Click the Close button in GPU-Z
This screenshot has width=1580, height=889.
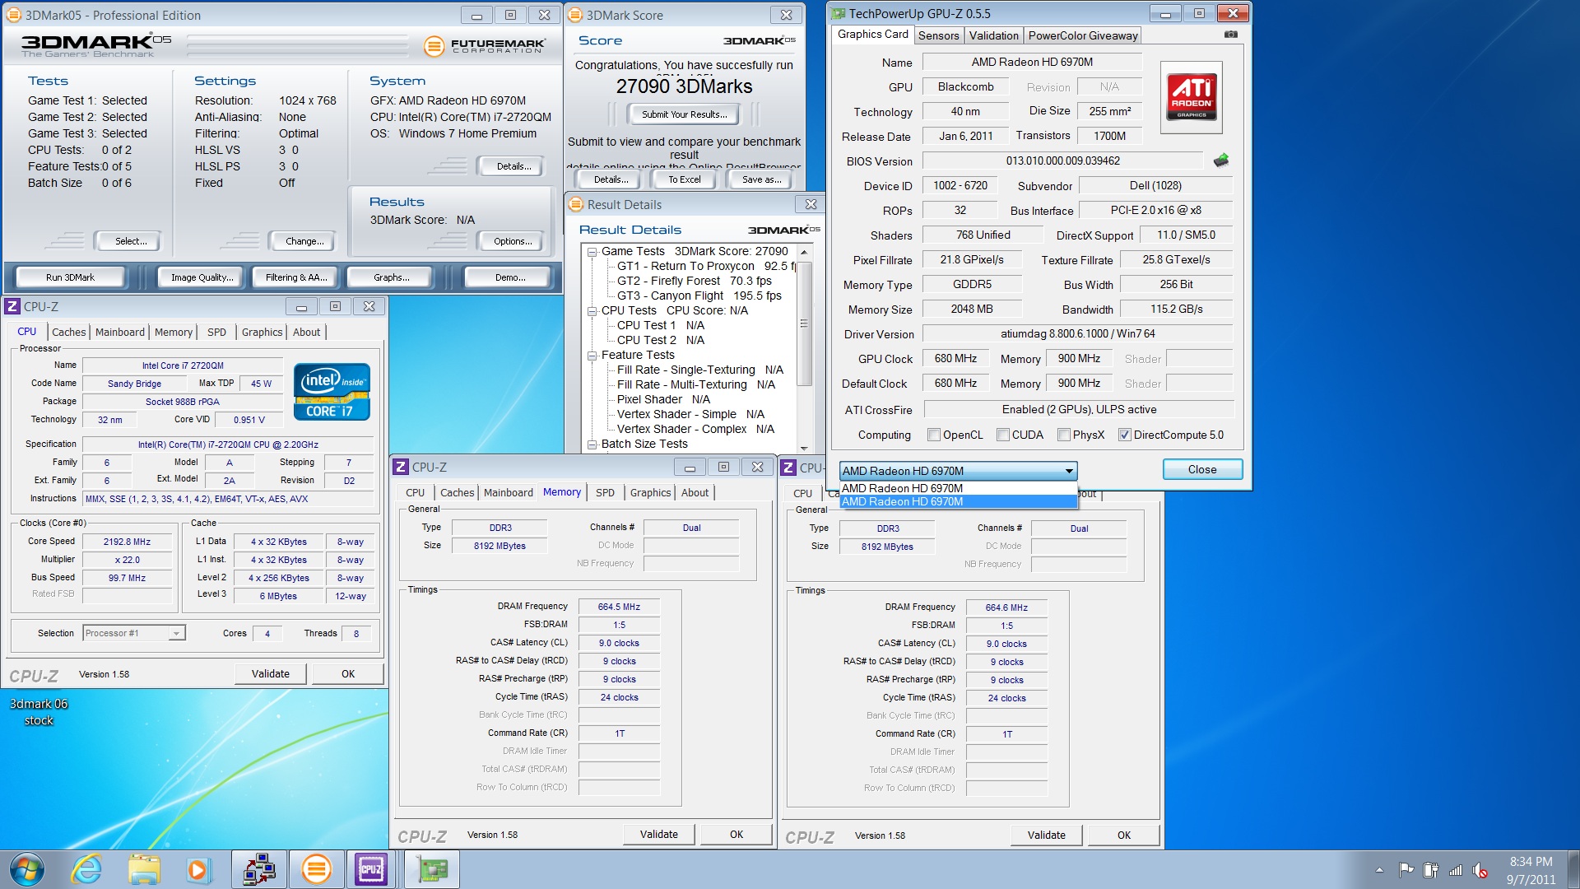1202,469
